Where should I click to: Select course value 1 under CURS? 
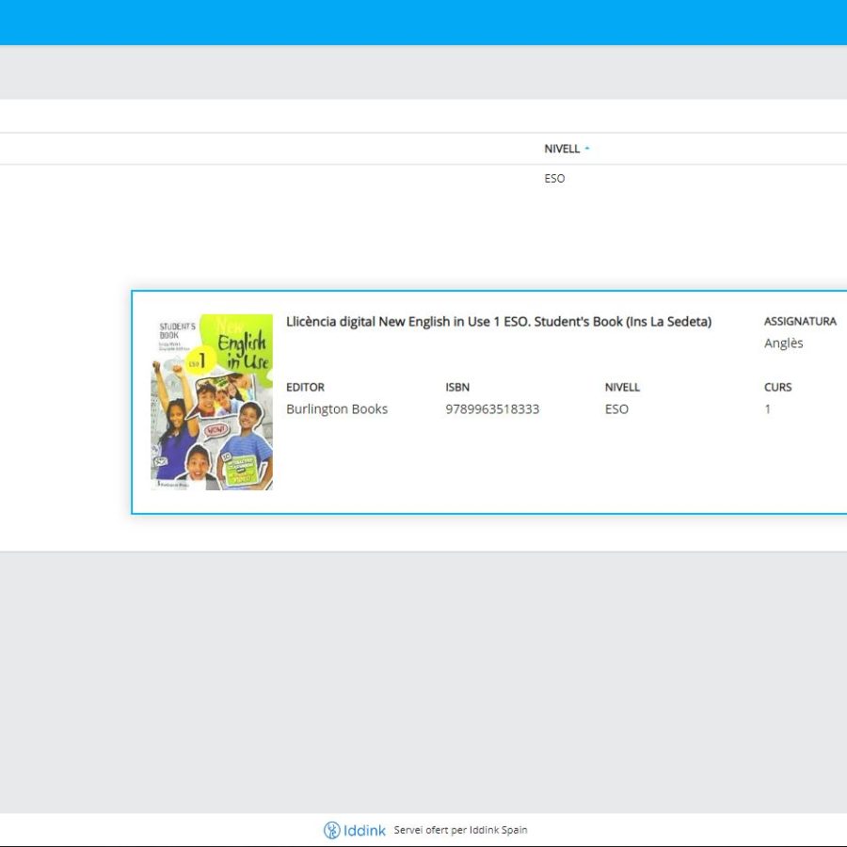point(768,408)
